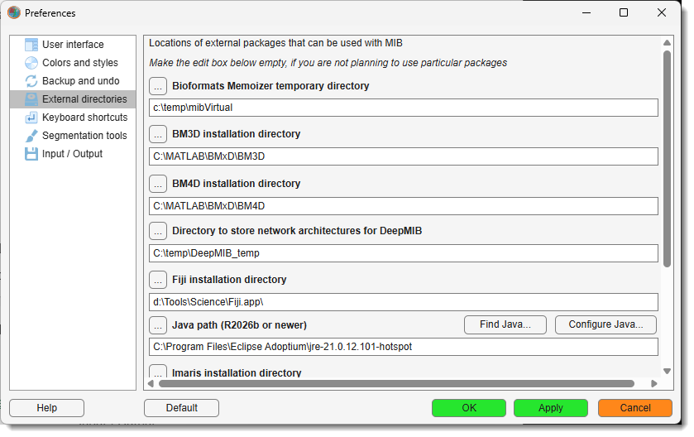Click the BM4D installation directory label
694x437 pixels.
237,184
